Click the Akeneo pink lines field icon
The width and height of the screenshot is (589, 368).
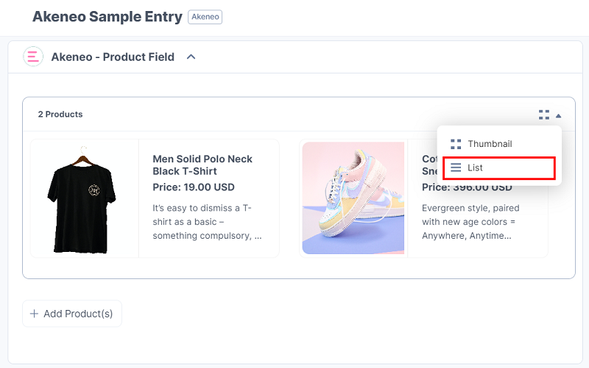(33, 57)
